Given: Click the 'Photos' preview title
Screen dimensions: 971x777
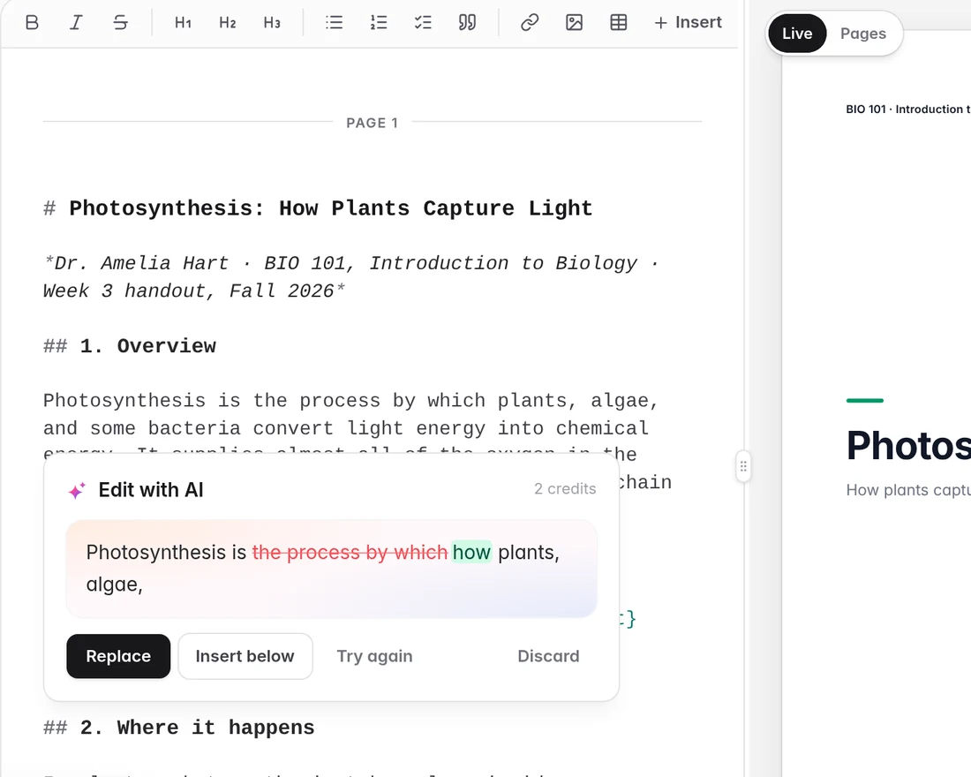Looking at the screenshot, I should (908, 446).
